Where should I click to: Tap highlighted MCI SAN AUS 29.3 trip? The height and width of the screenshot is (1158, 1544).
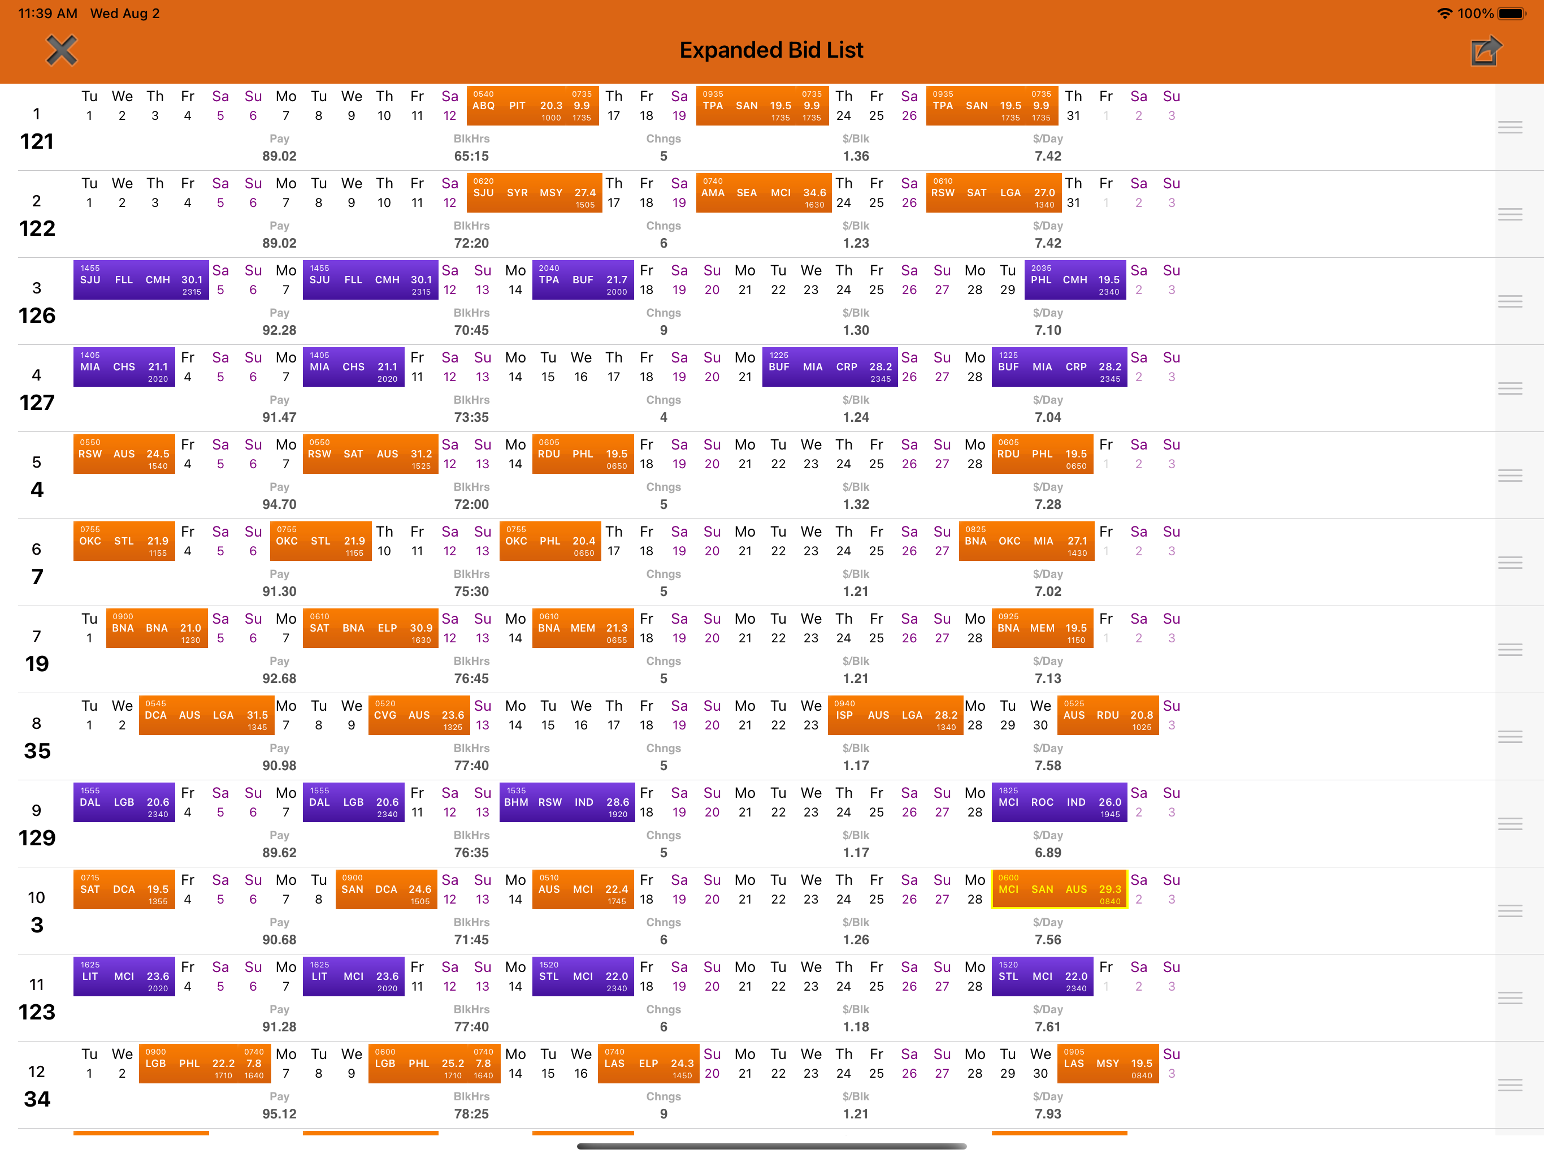(1060, 889)
